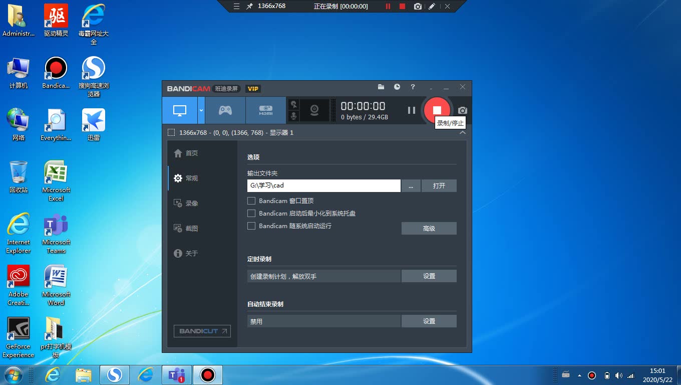This screenshot has width=681, height=385.
Task: Open the 高级 advanced settings button
Action: [429, 228]
